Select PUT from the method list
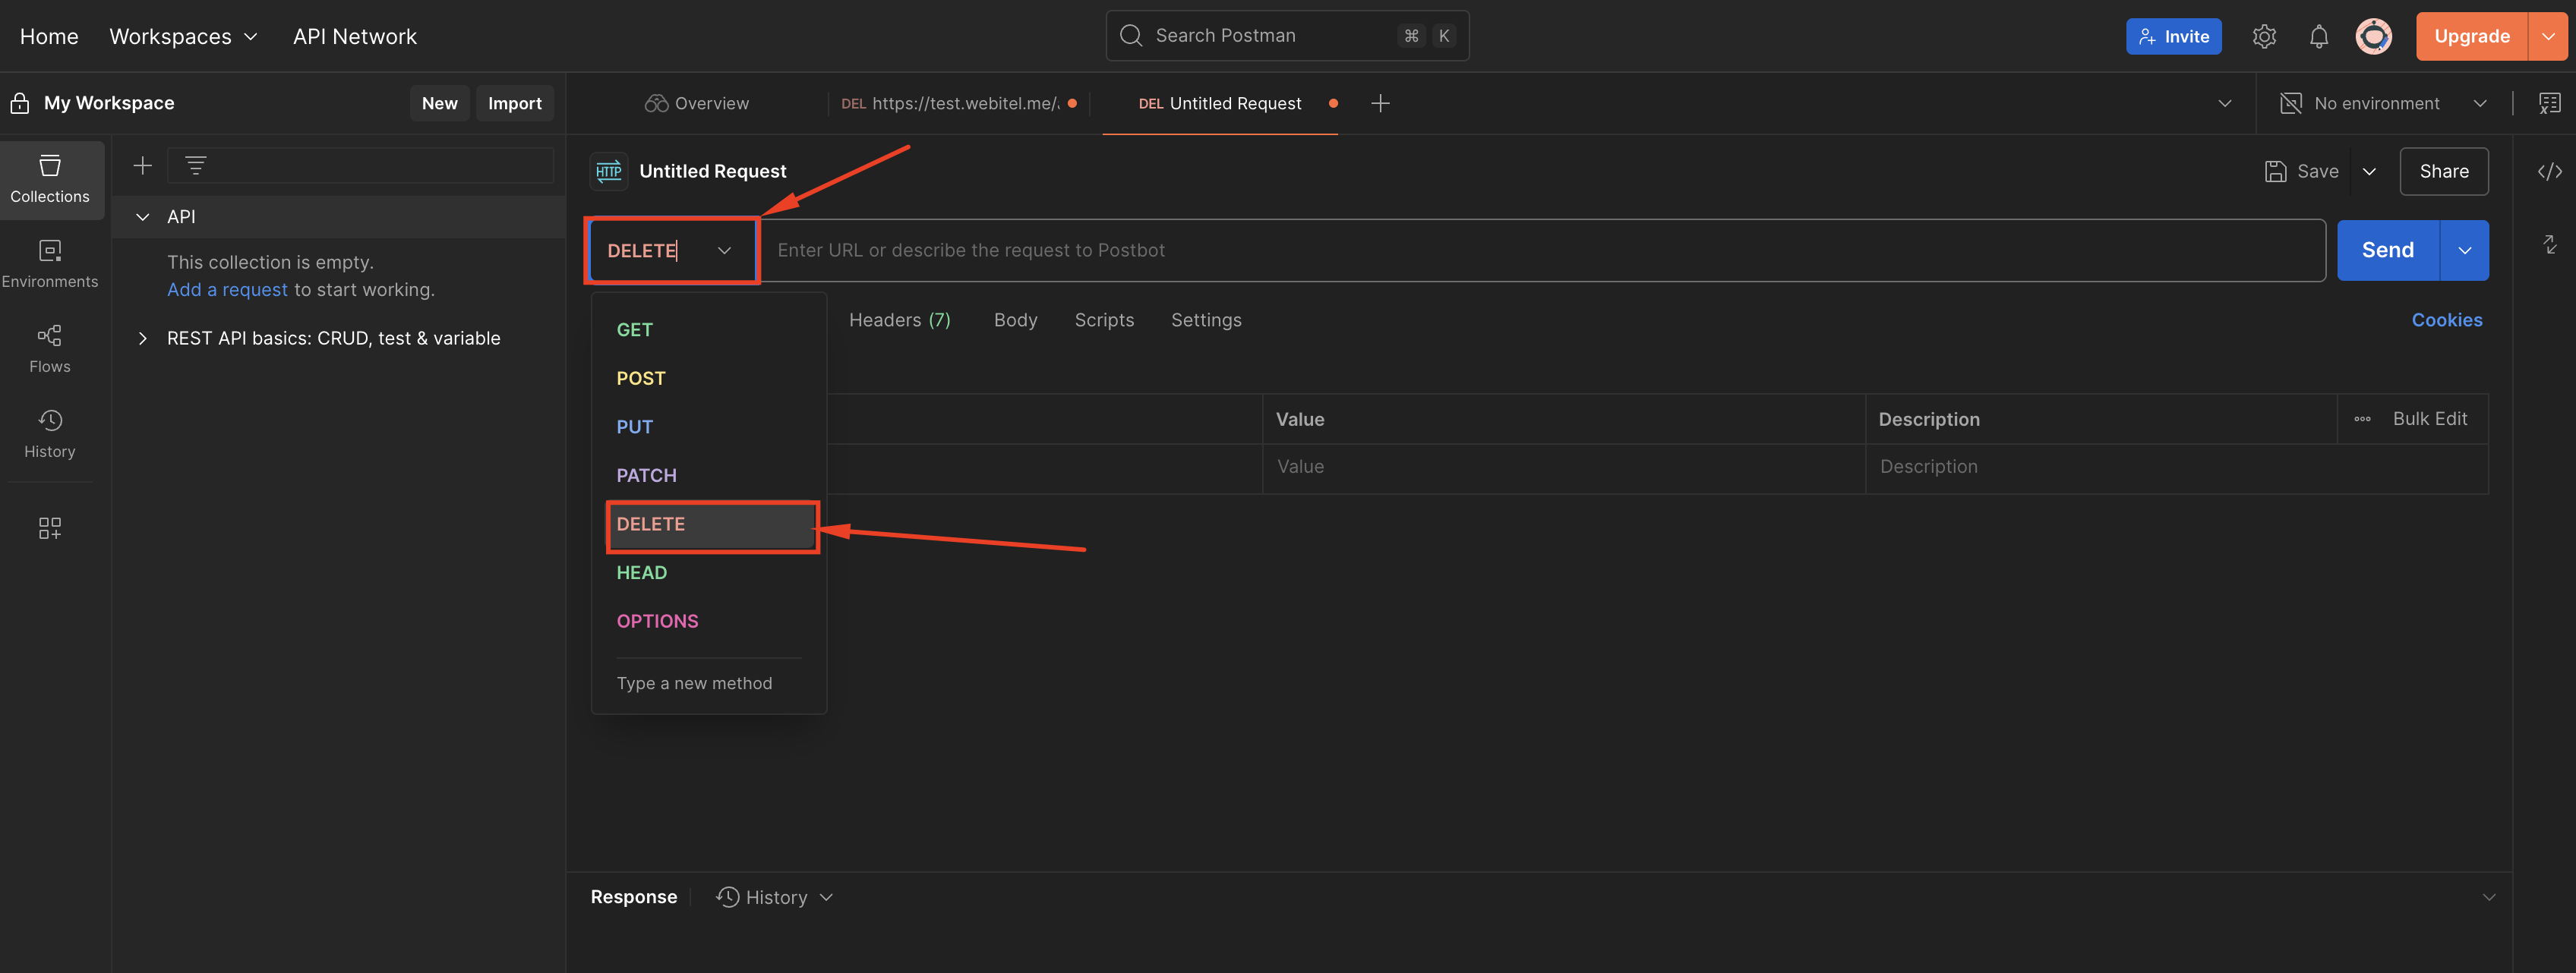2576x973 pixels. (709, 427)
